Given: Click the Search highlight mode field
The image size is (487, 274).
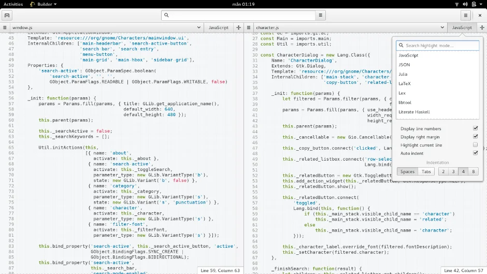Looking at the screenshot, I should pyautogui.click(x=438, y=46).
